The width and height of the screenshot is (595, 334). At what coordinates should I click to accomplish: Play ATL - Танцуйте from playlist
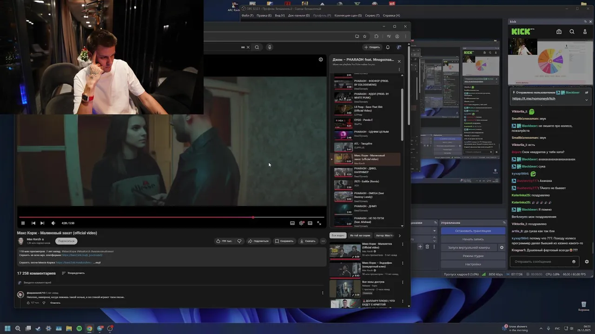pos(366,147)
